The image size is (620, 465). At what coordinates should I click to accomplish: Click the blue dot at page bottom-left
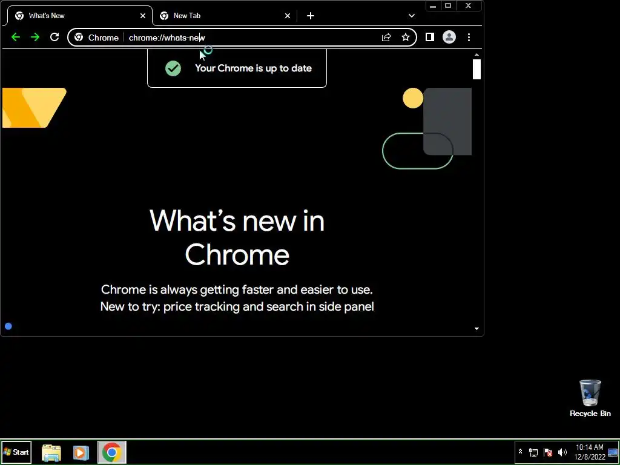pos(8,326)
